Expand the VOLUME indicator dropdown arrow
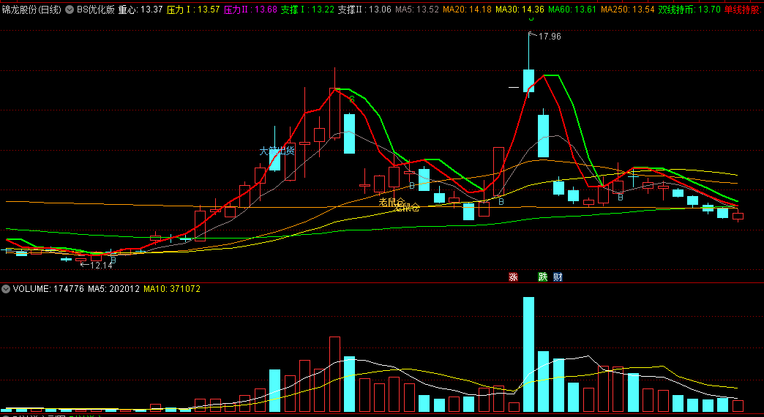The height and width of the screenshot is (417, 764). [x=6, y=289]
